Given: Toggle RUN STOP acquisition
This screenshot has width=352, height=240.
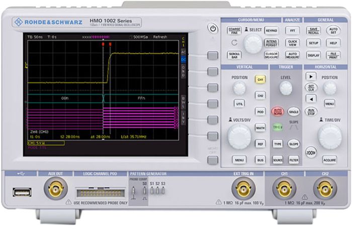Looking at the screenshot, I should 311,112.
